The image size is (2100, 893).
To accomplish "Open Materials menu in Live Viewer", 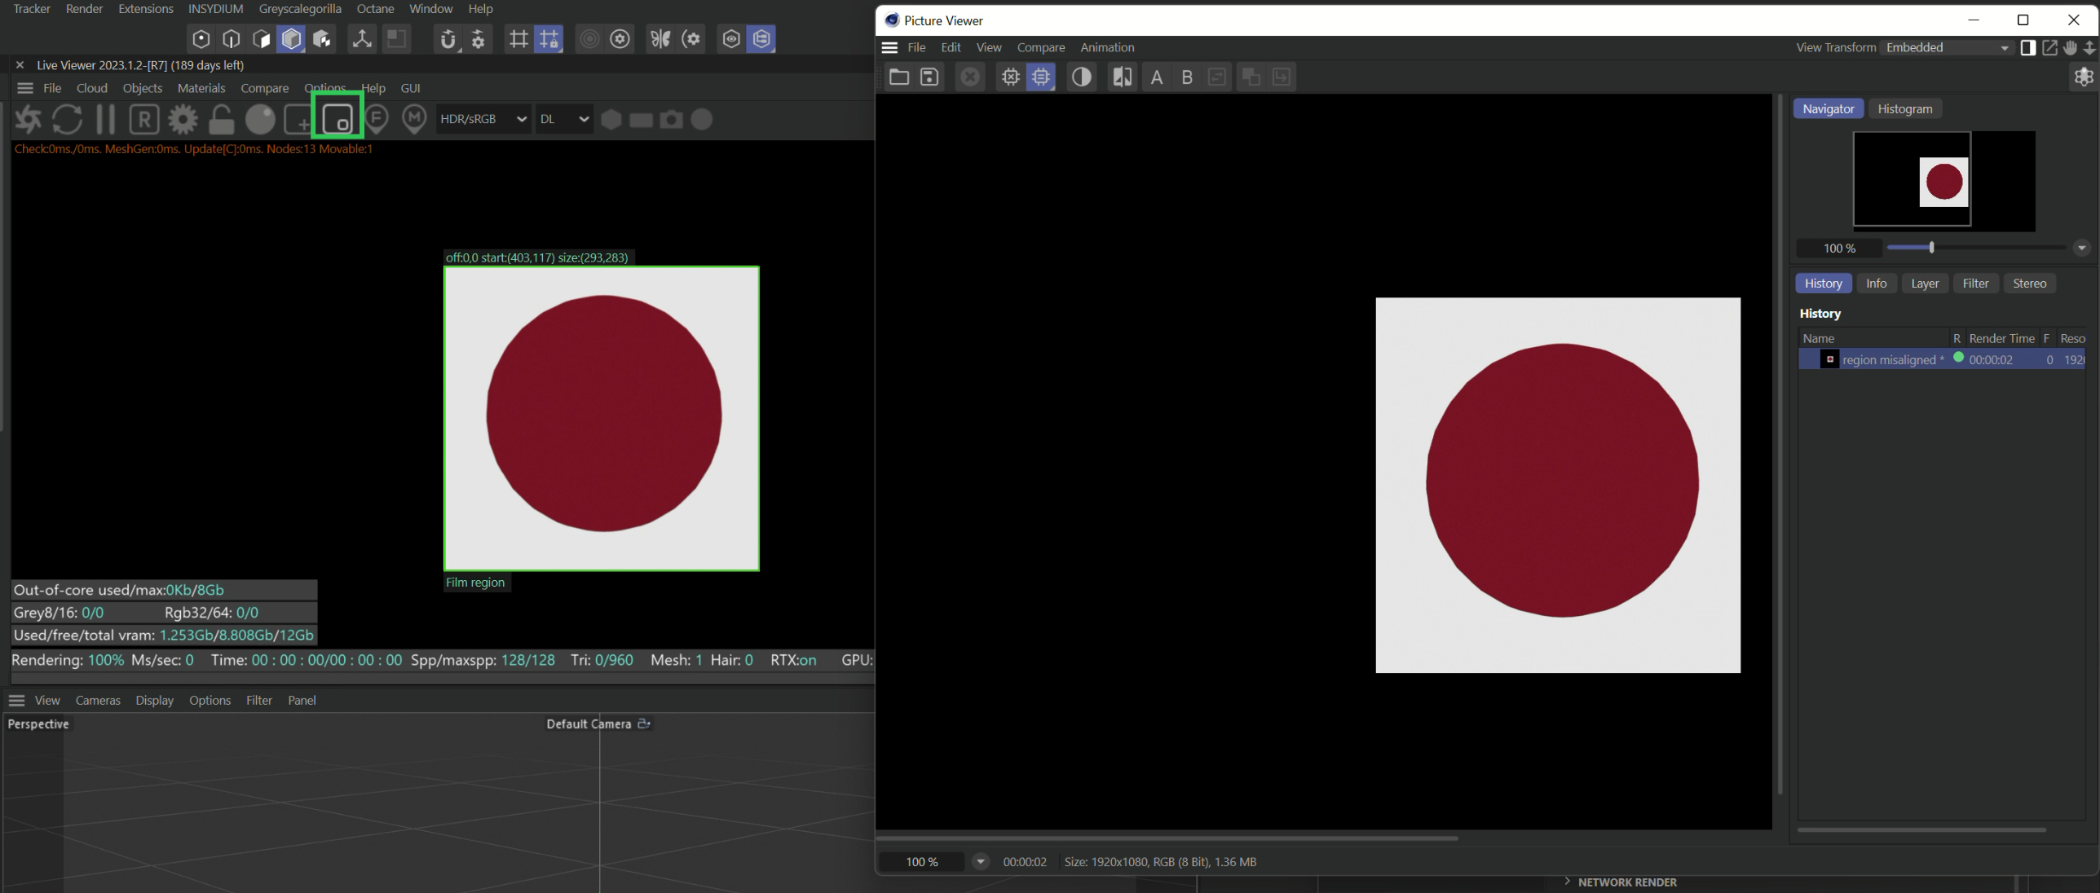I will [x=201, y=88].
